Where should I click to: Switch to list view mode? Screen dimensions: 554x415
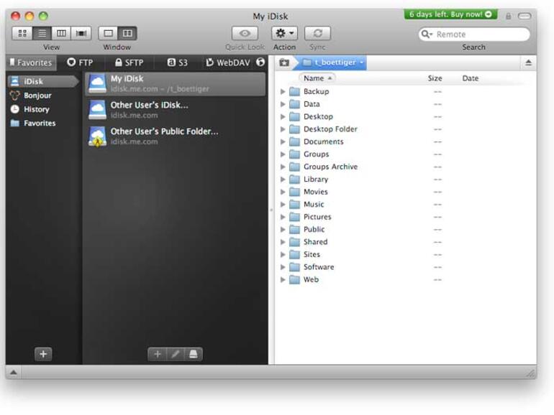(42, 33)
